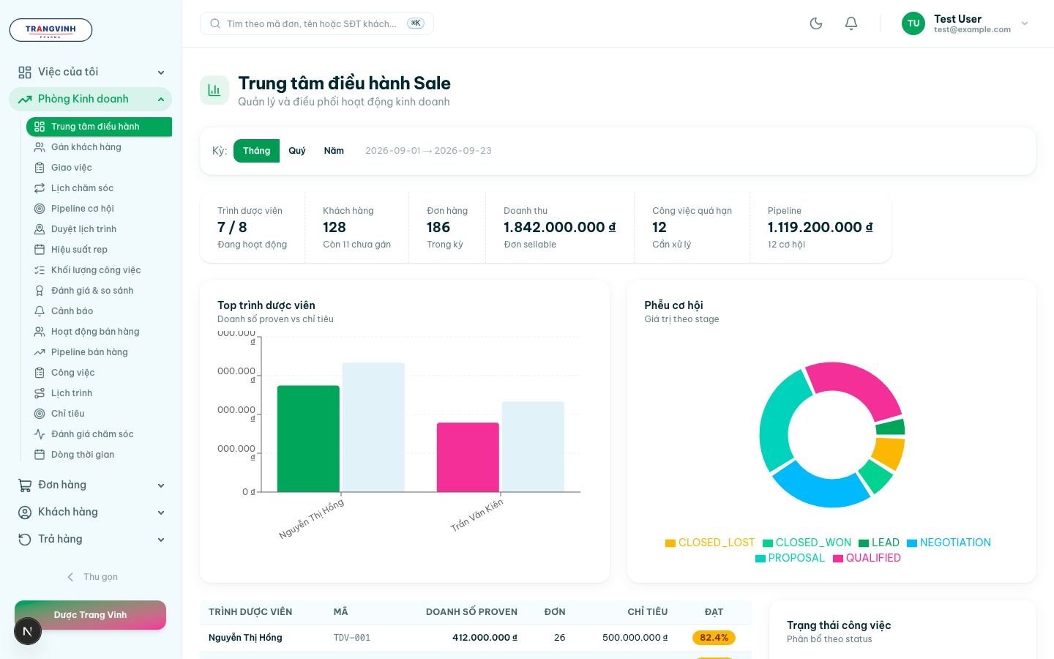The width and height of the screenshot is (1054, 659).
Task: Click the TU user avatar
Action: (913, 23)
